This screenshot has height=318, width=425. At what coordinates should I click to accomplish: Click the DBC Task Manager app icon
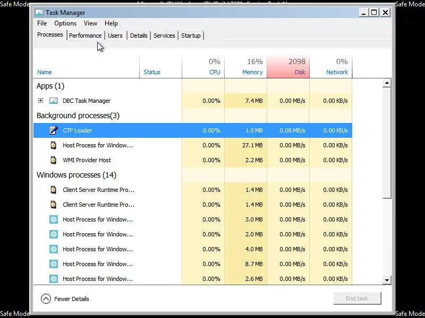pos(54,101)
